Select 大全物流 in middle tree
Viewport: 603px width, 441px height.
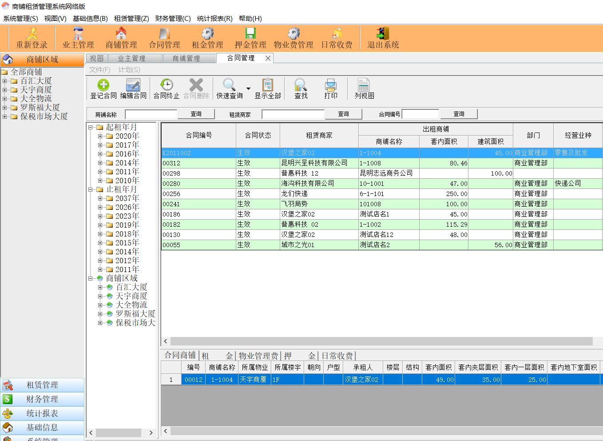tap(131, 305)
